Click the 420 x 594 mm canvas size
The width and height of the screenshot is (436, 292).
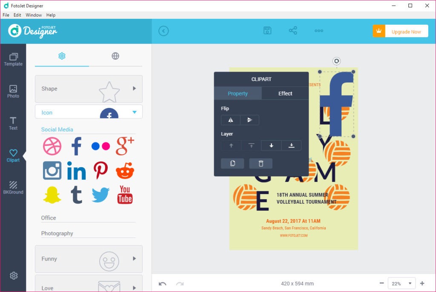click(297, 283)
